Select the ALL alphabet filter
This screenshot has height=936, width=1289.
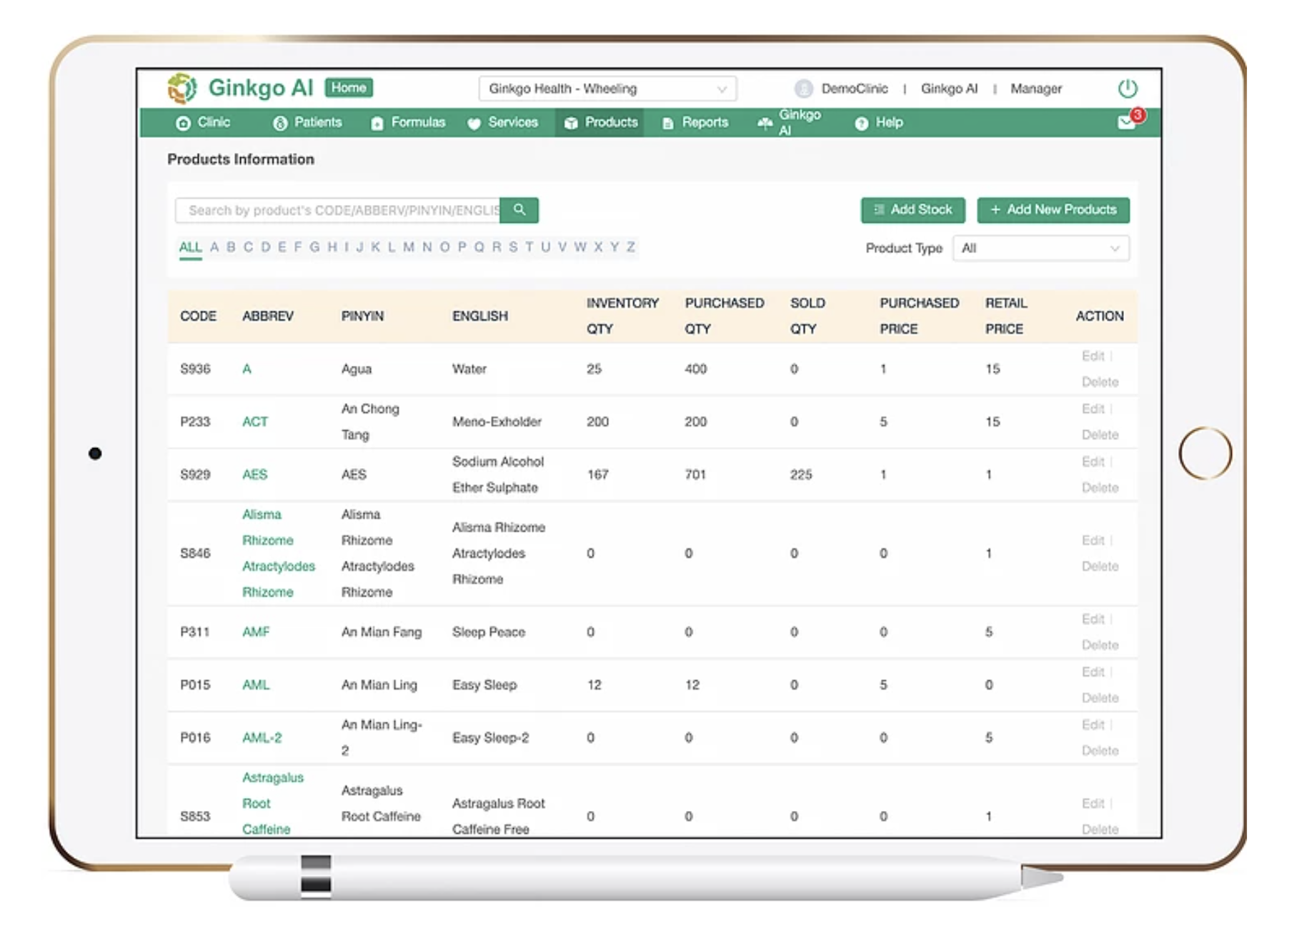(190, 247)
